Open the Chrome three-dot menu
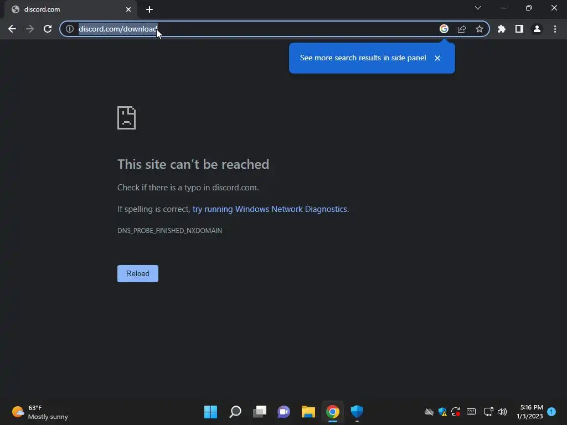 (x=555, y=29)
